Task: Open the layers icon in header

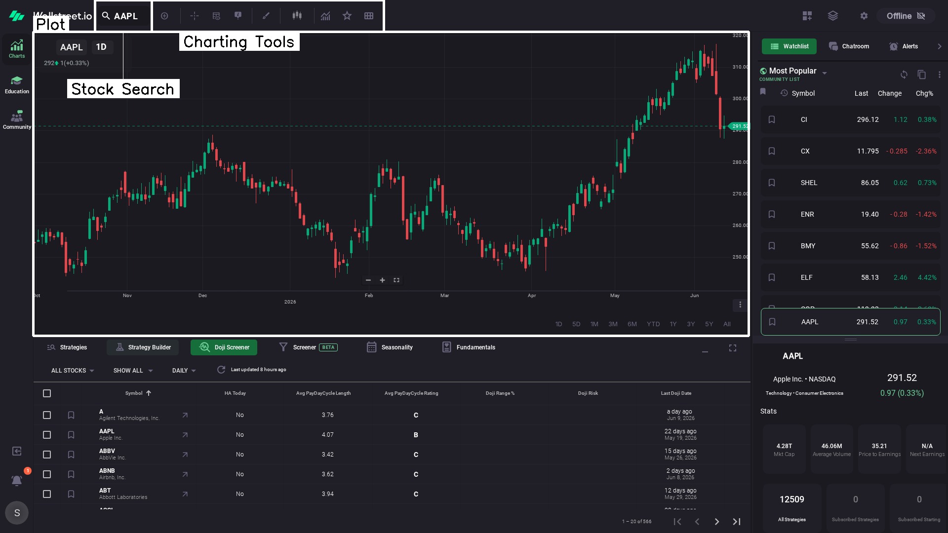Action: point(833,16)
